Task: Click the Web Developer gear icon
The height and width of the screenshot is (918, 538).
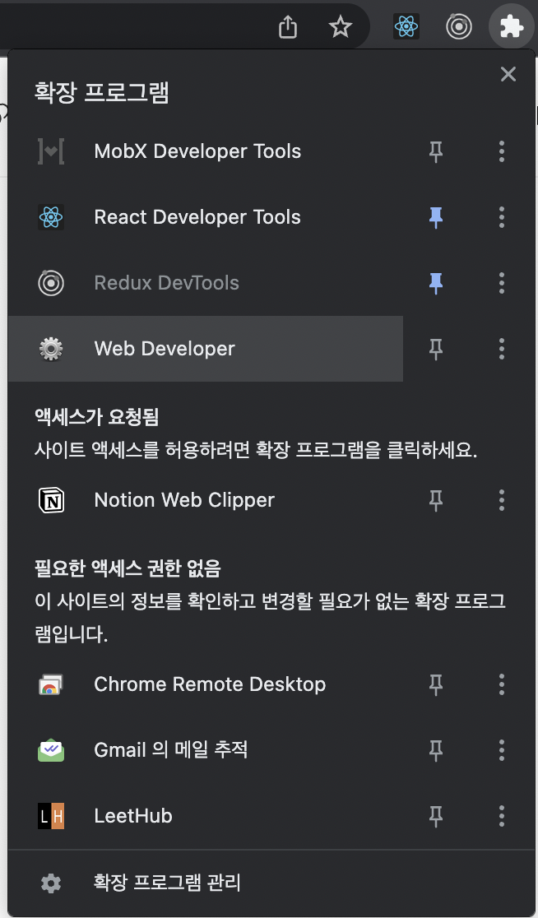Action: [x=51, y=349]
